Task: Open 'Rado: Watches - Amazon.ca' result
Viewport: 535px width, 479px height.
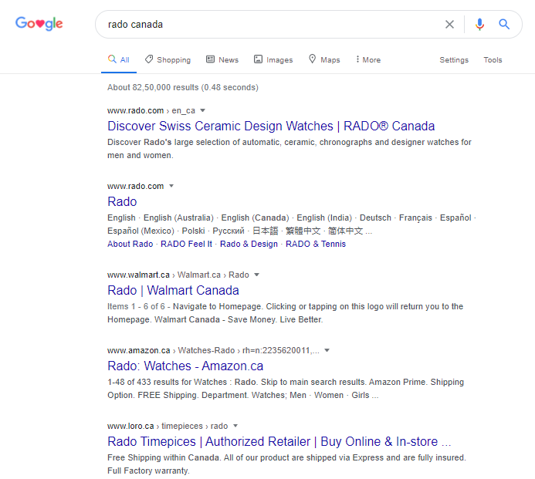Action: (185, 366)
